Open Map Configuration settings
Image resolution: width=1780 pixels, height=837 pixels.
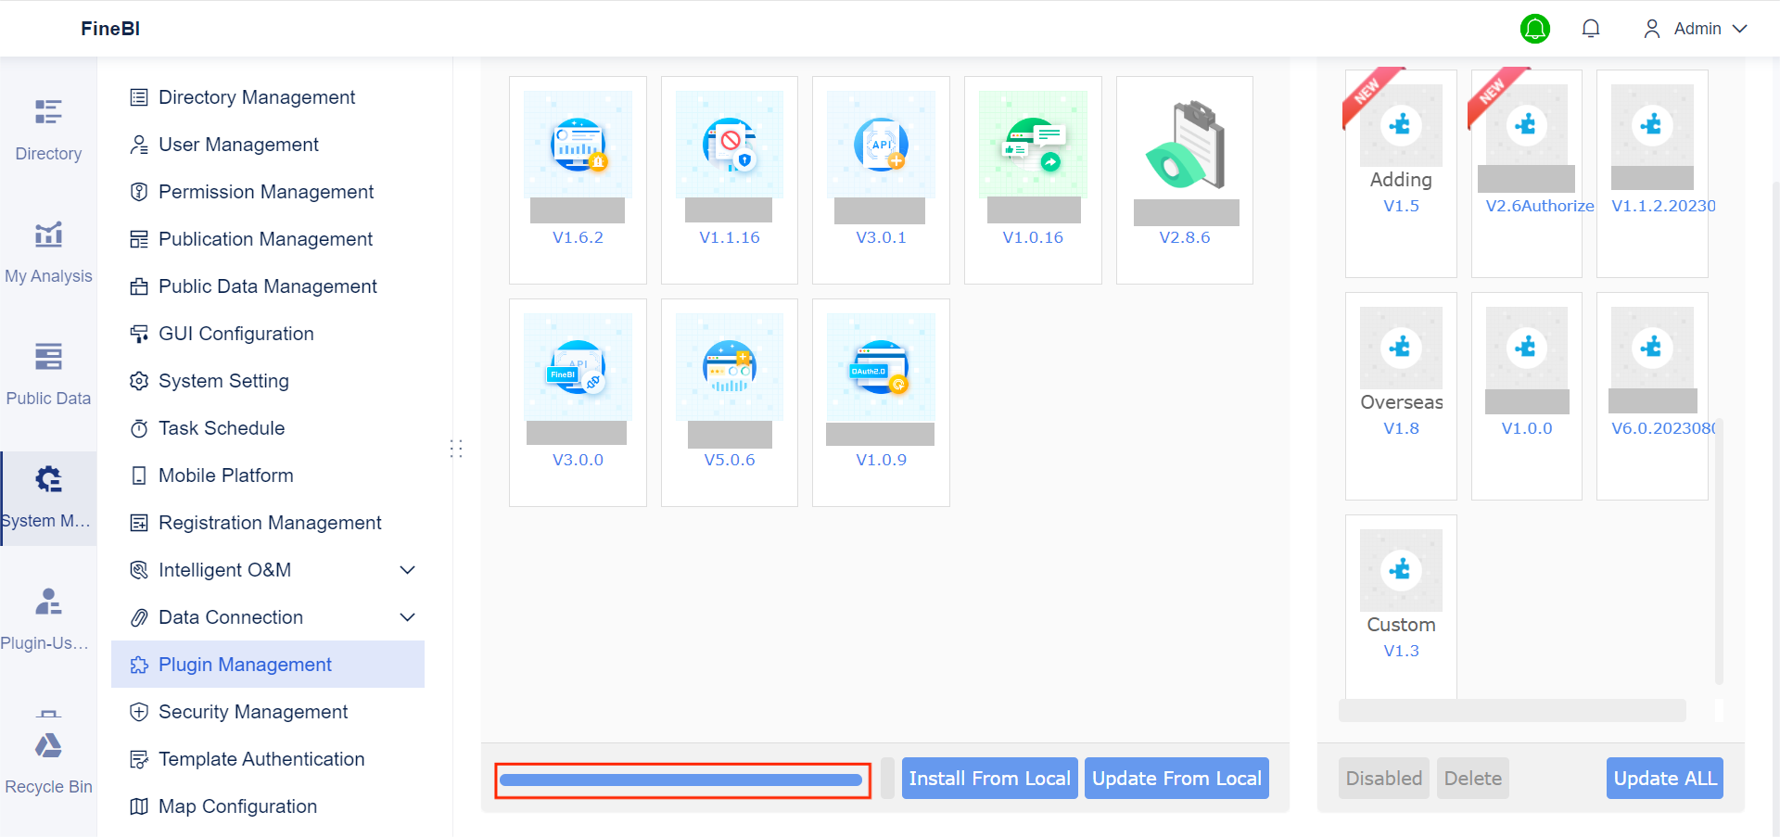point(237,805)
